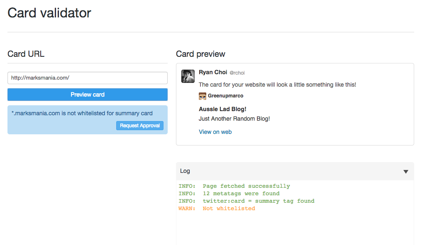Click the Aussie Lad Blog! card title
This screenshot has width=437, height=245.
222,109
